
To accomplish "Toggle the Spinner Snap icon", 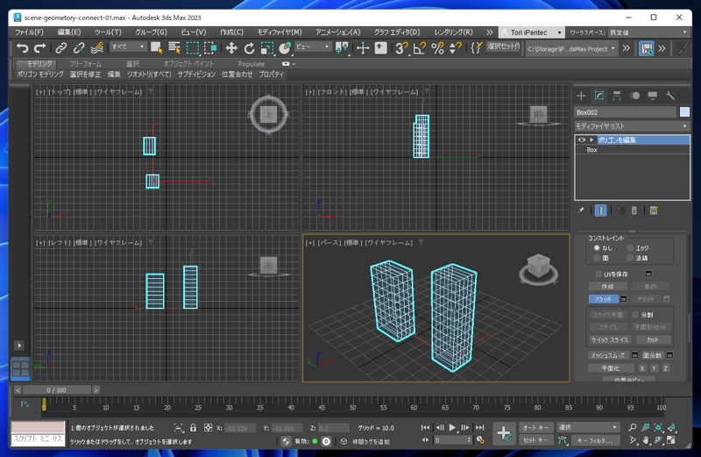I will pos(455,47).
